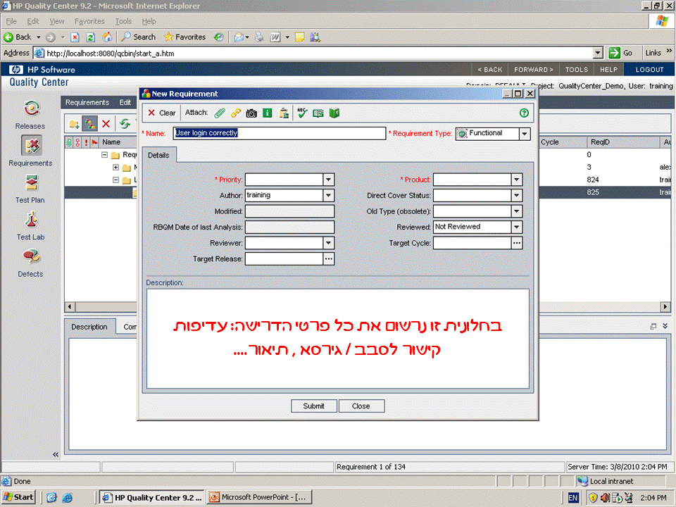Click the IE Refresh toolbar icon
Image resolution: width=676 pixels, height=507 pixels.
[91, 37]
